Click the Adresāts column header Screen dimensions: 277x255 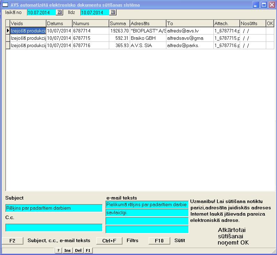coord(148,23)
